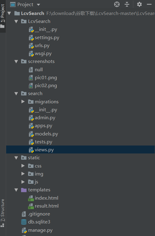Hide the Project panel with minus icon

coord(149,4)
